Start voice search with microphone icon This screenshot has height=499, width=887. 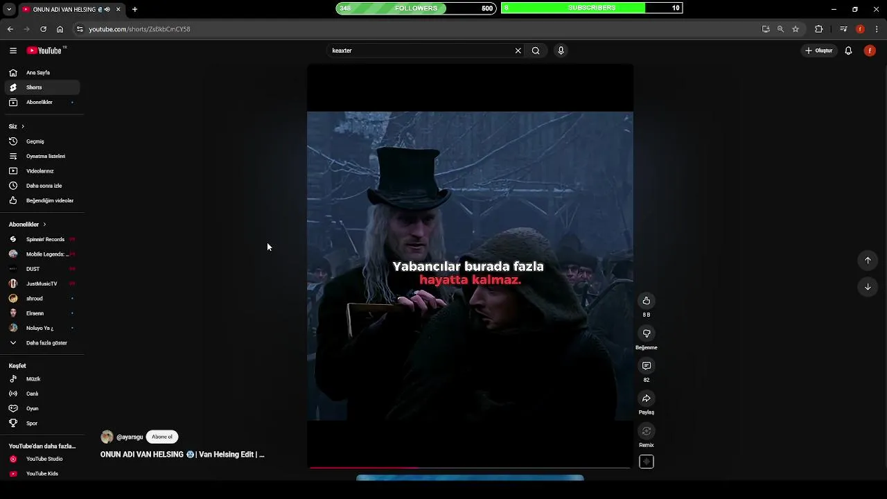click(x=561, y=51)
